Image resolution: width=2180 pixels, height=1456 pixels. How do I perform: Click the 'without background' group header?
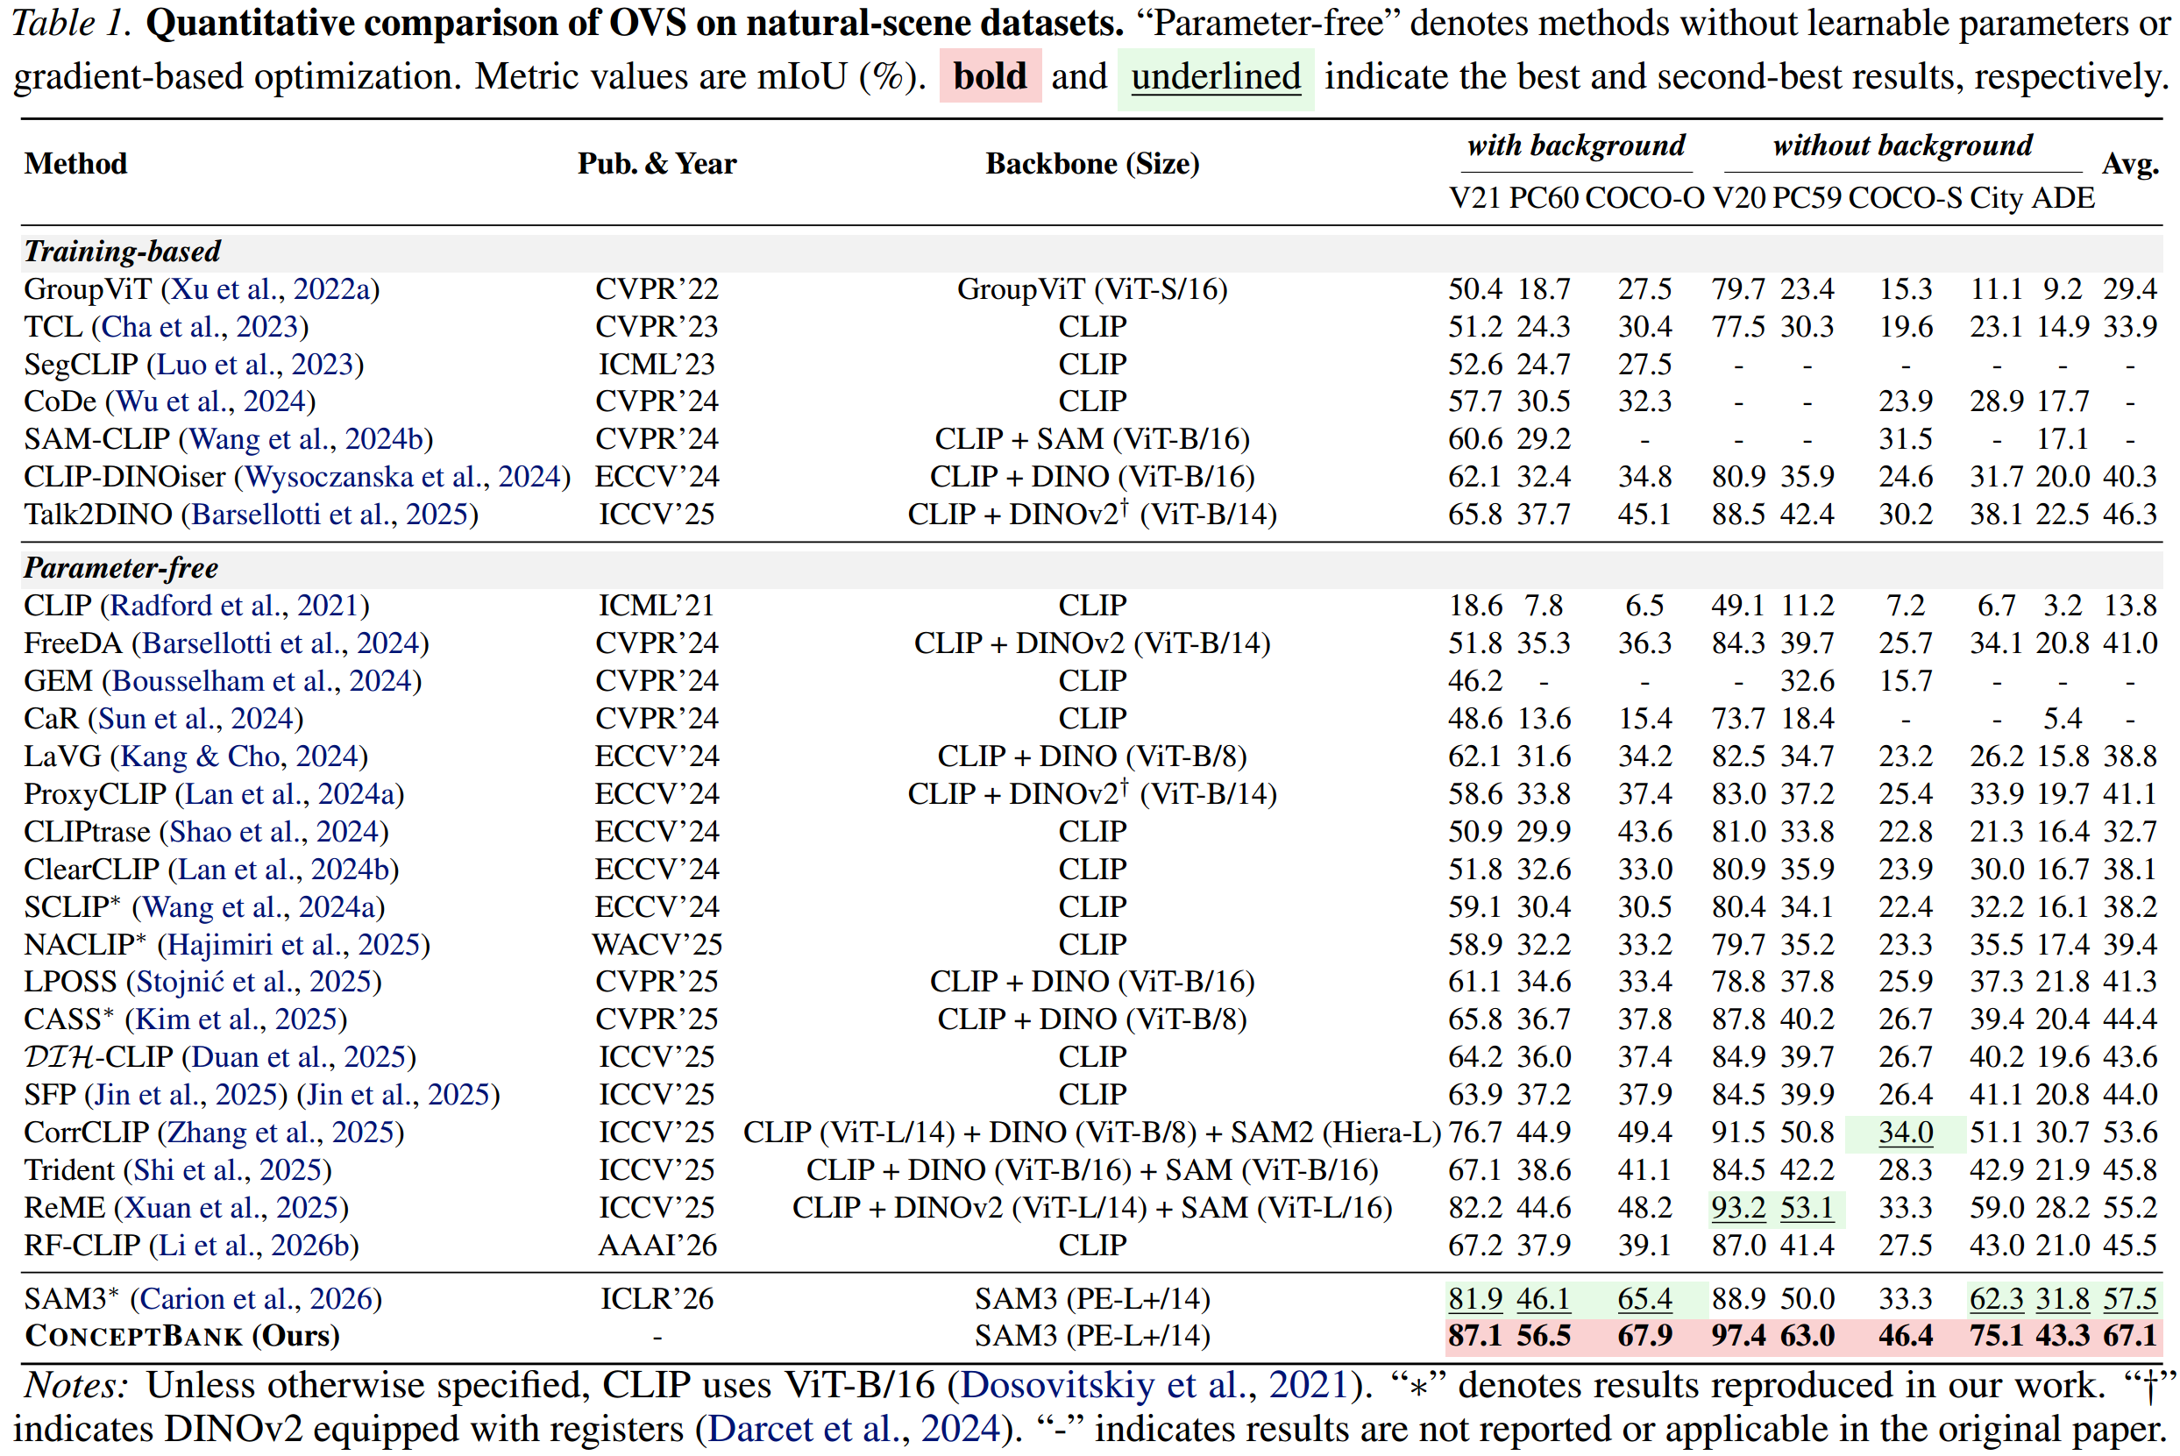point(1902,146)
